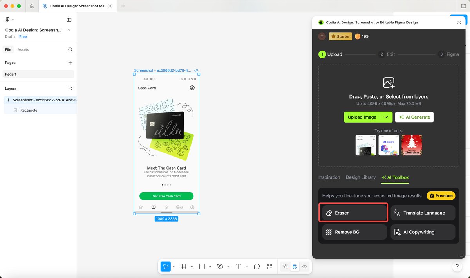Click the Upload Image button
Screen dimensions: 470x278
point(362,117)
